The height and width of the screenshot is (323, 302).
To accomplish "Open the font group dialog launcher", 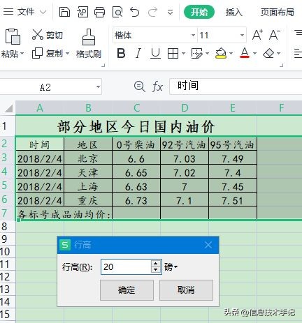I will point(281,65).
